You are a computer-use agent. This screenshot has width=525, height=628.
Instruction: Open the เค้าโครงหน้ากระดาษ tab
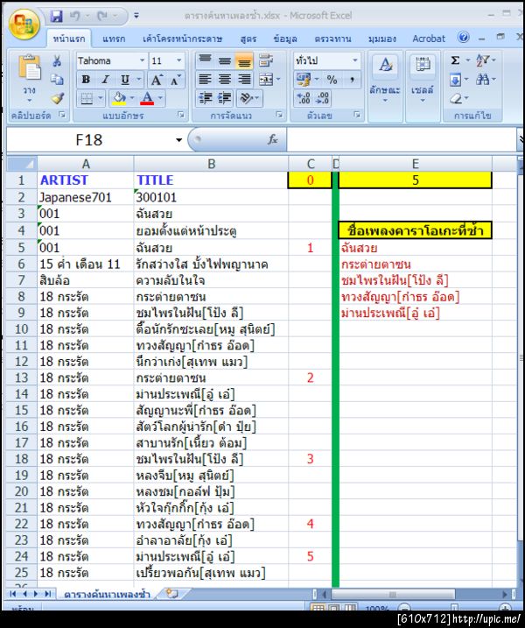pyautogui.click(x=183, y=39)
